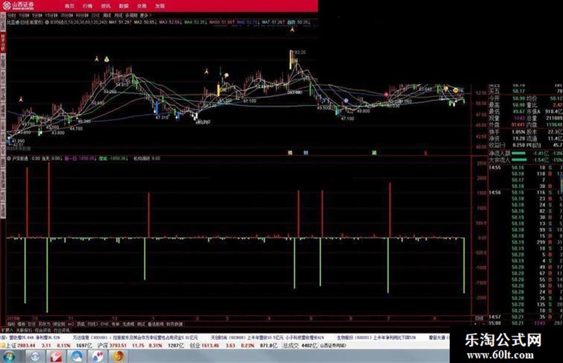Screen dimensions: 563x363
Task: Switch to the 日线 period tab
Action: [x=95, y=15]
